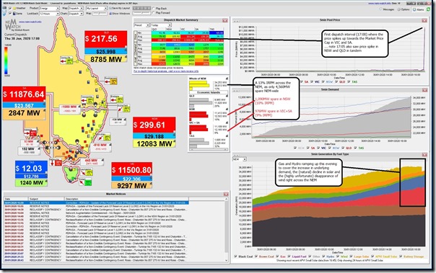This screenshot has height=273, width=436.
Task: Open the Lookback 12 Hours dropdown
Action: pos(50,13)
